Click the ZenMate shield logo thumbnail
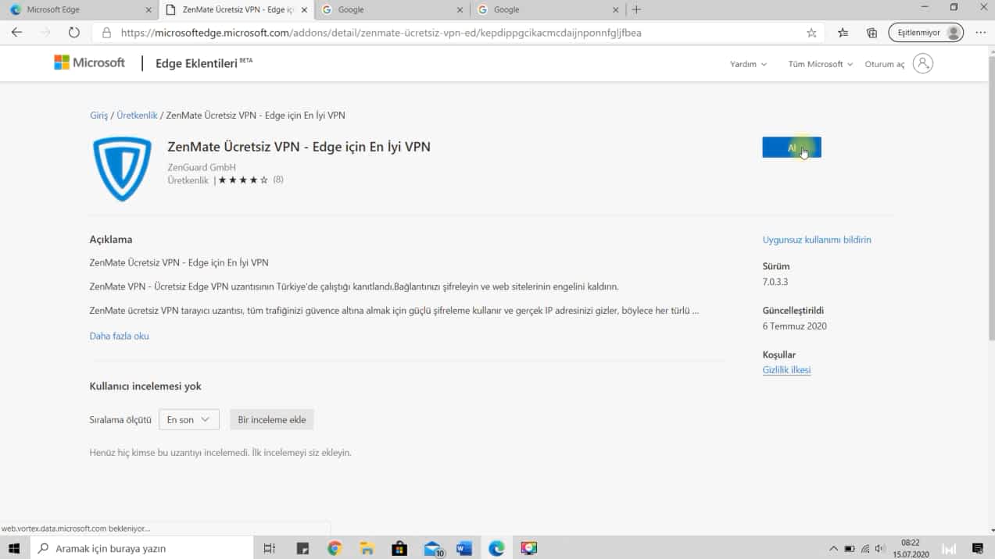995x559 pixels. [122, 169]
